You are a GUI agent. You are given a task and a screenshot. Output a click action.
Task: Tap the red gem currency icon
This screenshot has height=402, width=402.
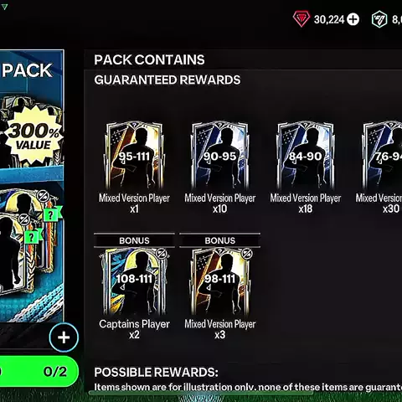pyautogui.click(x=301, y=18)
